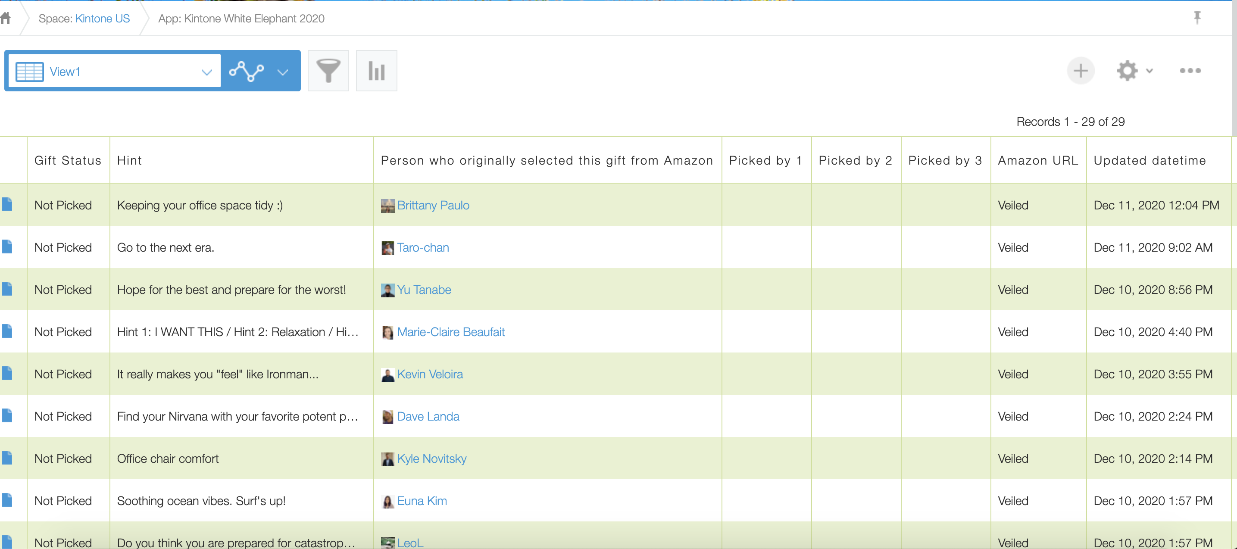Click the add record plus icon
Viewport: 1237px width, 549px height.
pos(1081,71)
